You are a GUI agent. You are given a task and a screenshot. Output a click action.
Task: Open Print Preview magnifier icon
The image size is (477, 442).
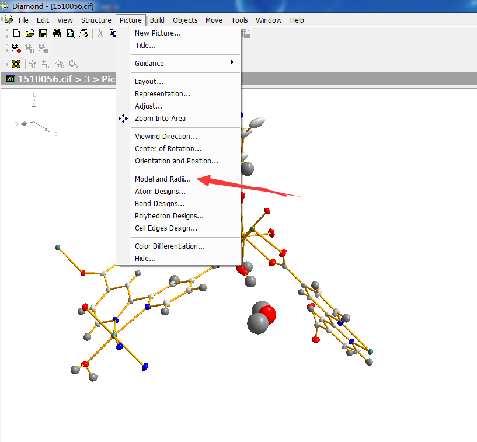(71, 33)
